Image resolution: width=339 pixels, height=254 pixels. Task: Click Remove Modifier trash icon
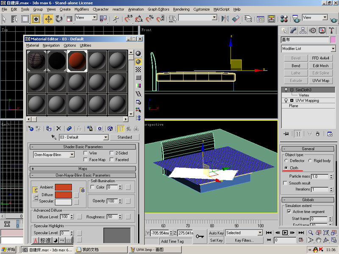click(x=317, y=134)
